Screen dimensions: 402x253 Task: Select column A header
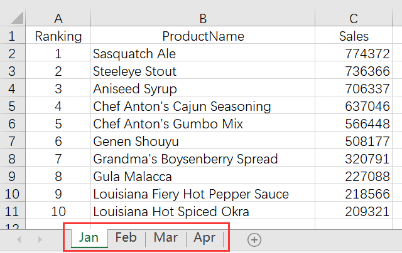tap(58, 19)
